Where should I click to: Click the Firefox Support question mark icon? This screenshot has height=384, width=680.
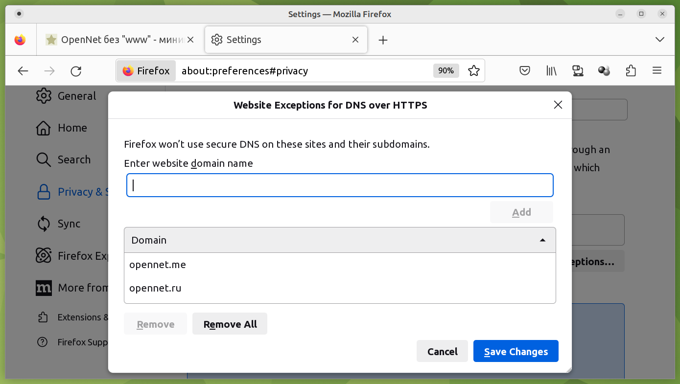[x=43, y=342]
